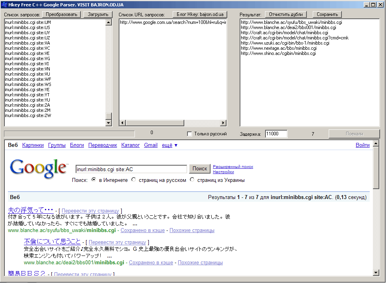This screenshot has width=386, height=283.
Task: Expand the 'ещё' dropdown menu
Action: click(x=170, y=145)
